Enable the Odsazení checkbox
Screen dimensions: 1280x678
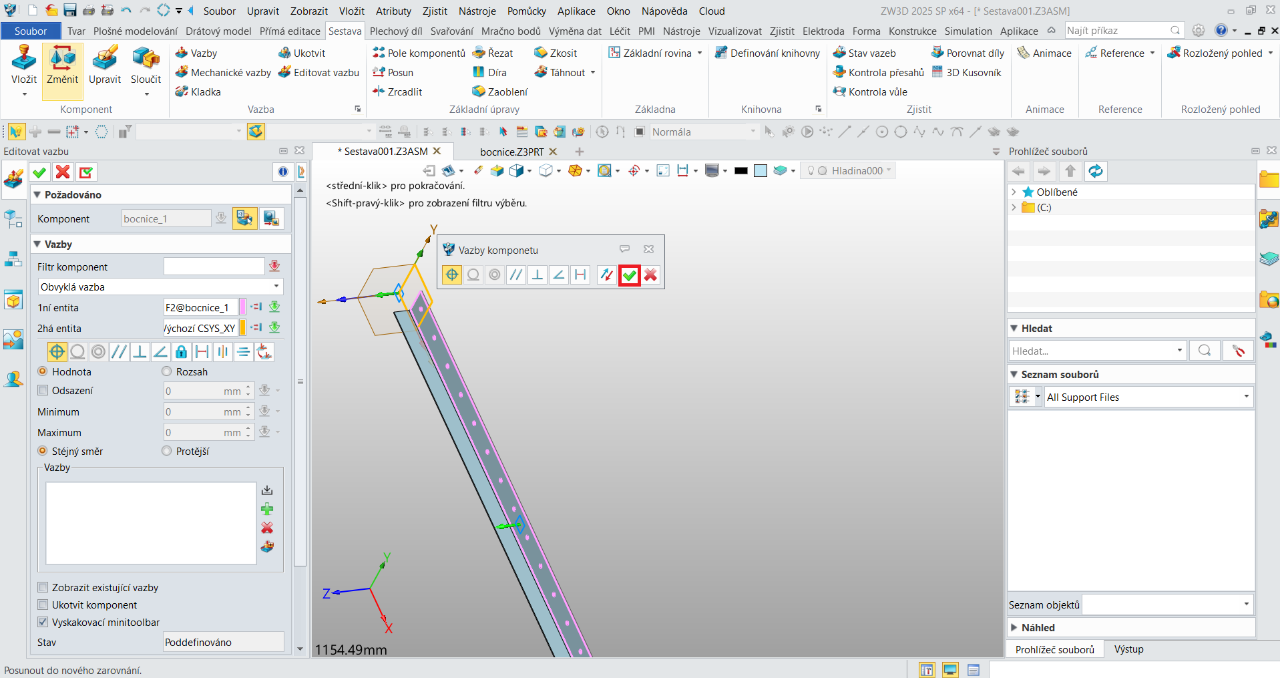[43, 391]
